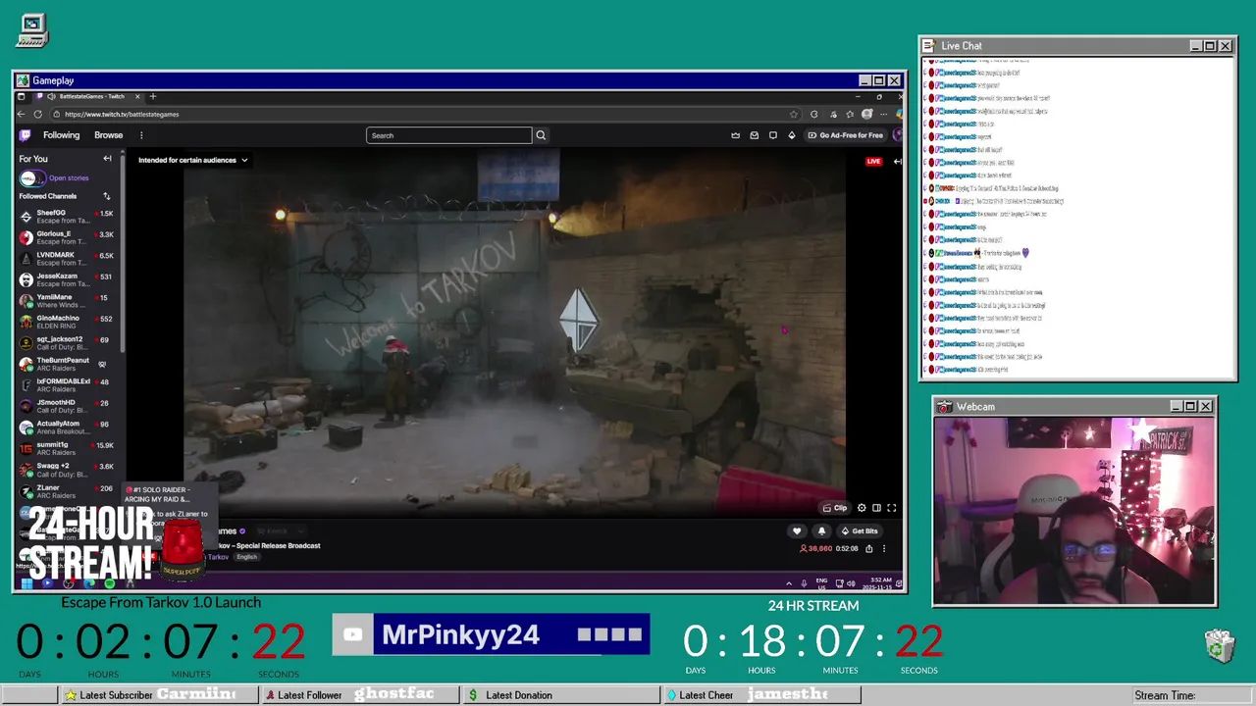Open the whispers chat bubble icon
Screen dimensions: 1256x706
point(773,135)
